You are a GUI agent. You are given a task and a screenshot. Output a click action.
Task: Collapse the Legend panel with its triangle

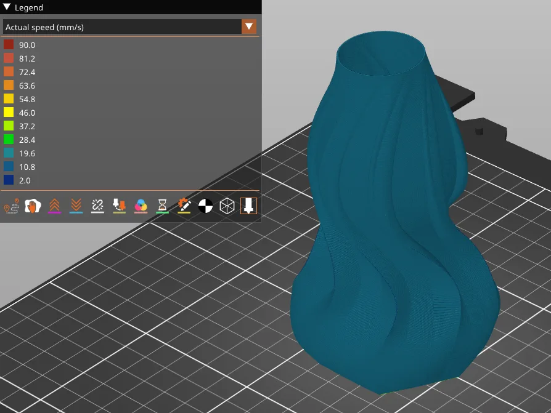7,7
